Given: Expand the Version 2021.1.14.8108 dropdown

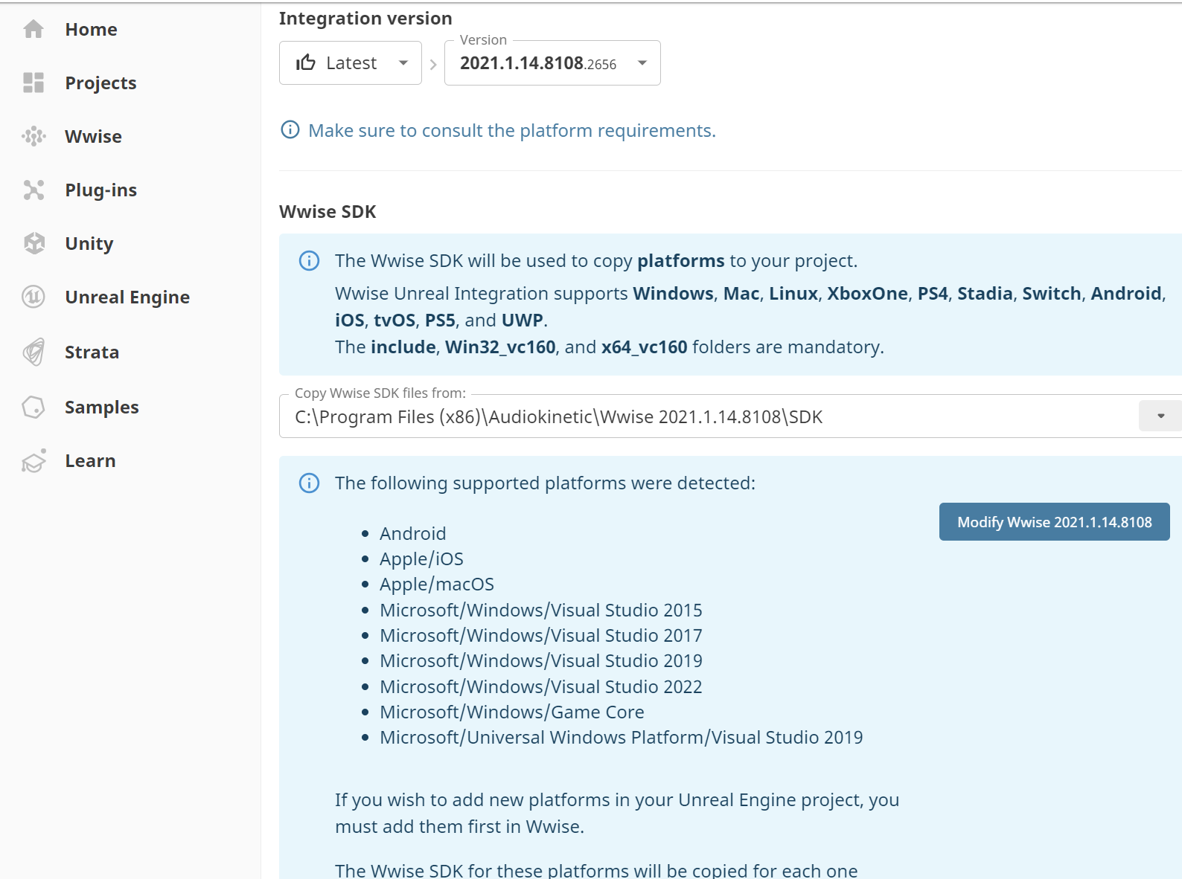Looking at the screenshot, I should click(642, 63).
